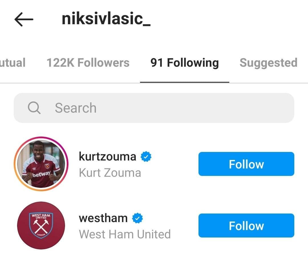308x260 pixels.
Task: Click kurtzouma's blue verified badge
Action: (147, 157)
